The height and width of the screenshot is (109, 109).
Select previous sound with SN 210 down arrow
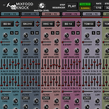pyautogui.click(x=38, y=25)
